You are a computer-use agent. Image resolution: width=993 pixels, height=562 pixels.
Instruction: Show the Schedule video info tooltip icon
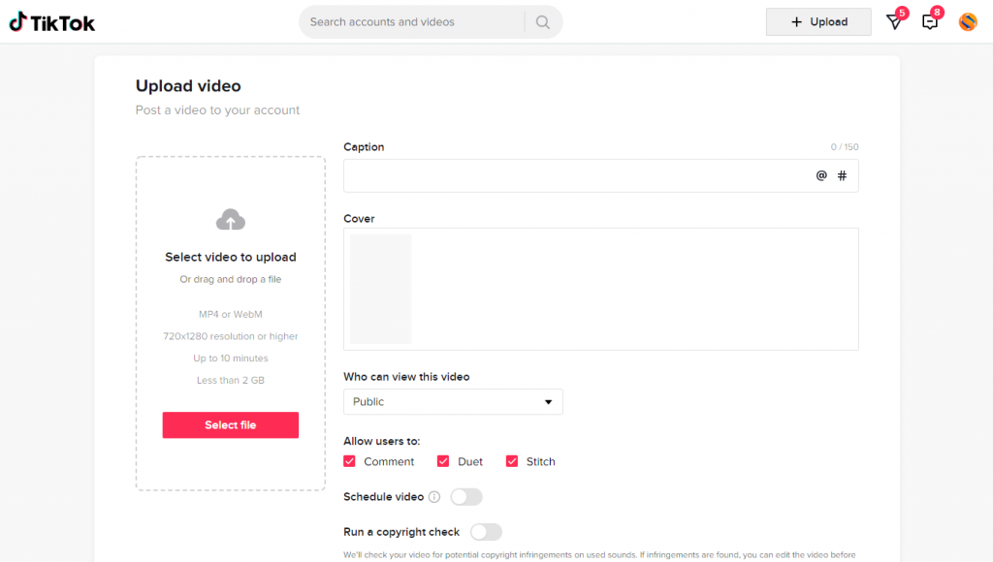click(x=434, y=497)
